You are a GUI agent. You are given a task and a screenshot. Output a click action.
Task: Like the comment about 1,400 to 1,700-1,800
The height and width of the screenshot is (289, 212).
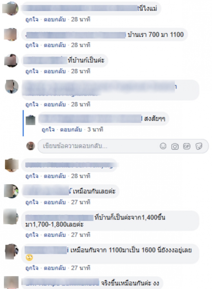coord(32,235)
